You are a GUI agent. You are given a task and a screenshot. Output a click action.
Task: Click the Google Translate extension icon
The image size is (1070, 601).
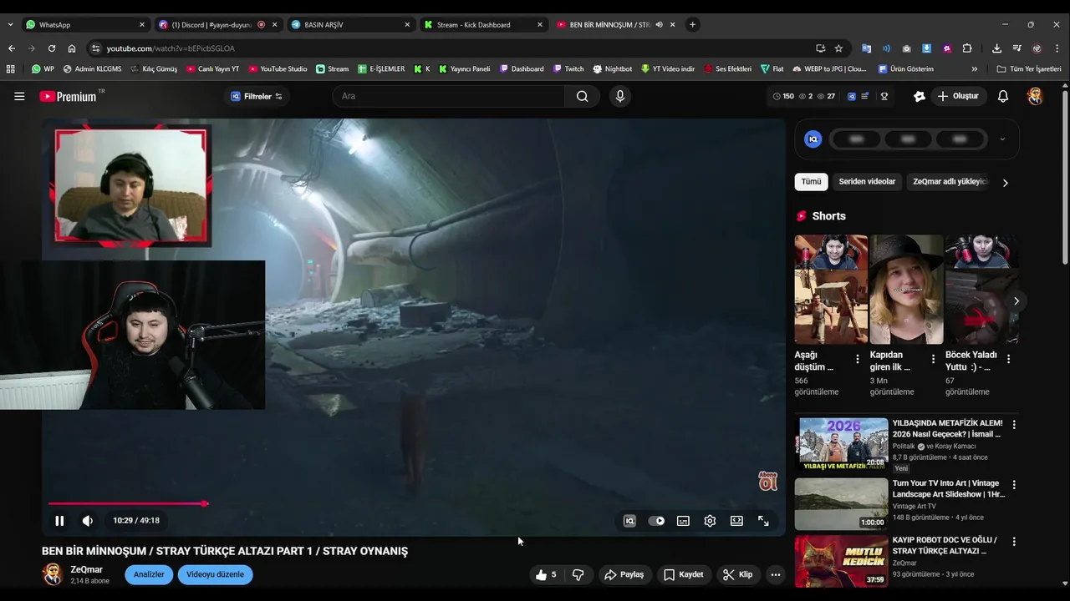coord(867,48)
